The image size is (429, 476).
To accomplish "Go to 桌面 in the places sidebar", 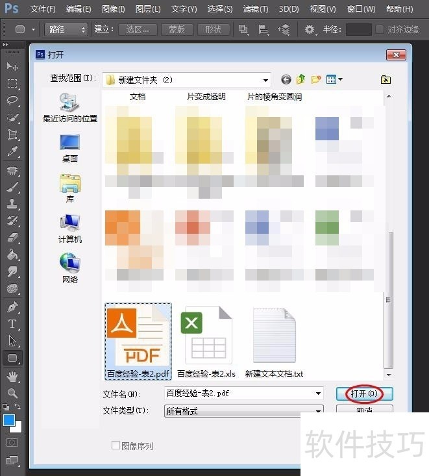I will click(x=70, y=149).
